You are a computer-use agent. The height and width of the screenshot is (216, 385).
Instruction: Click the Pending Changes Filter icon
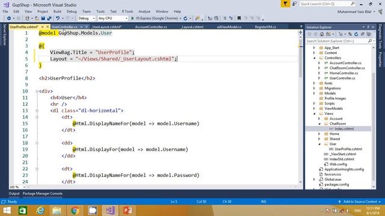pyautogui.click(x=341, y=34)
